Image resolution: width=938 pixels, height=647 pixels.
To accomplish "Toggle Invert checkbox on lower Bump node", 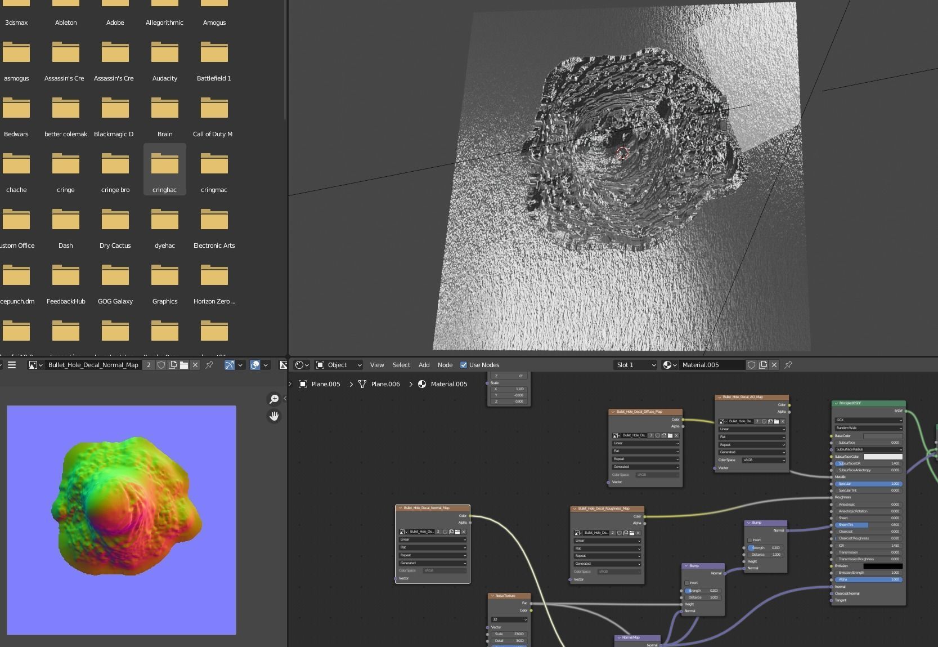I will [x=687, y=583].
